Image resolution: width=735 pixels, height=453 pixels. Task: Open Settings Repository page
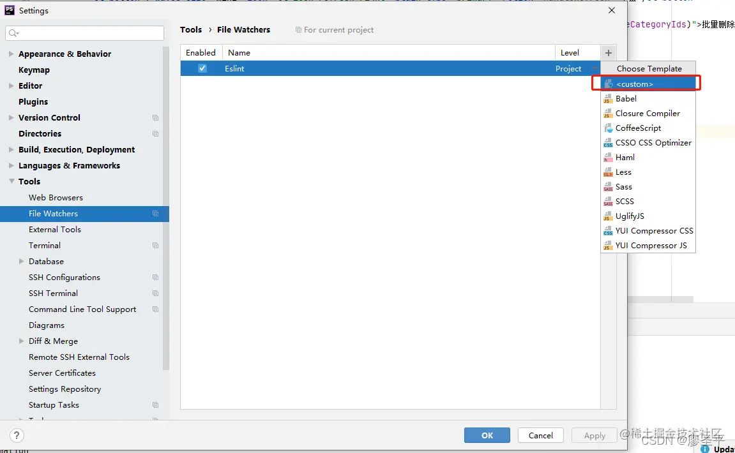(64, 389)
